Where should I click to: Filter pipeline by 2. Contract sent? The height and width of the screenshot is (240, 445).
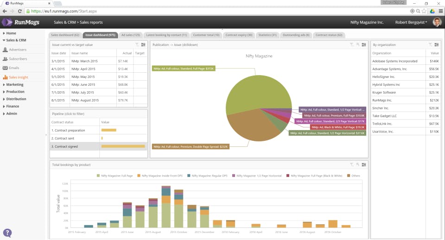(x=98, y=138)
